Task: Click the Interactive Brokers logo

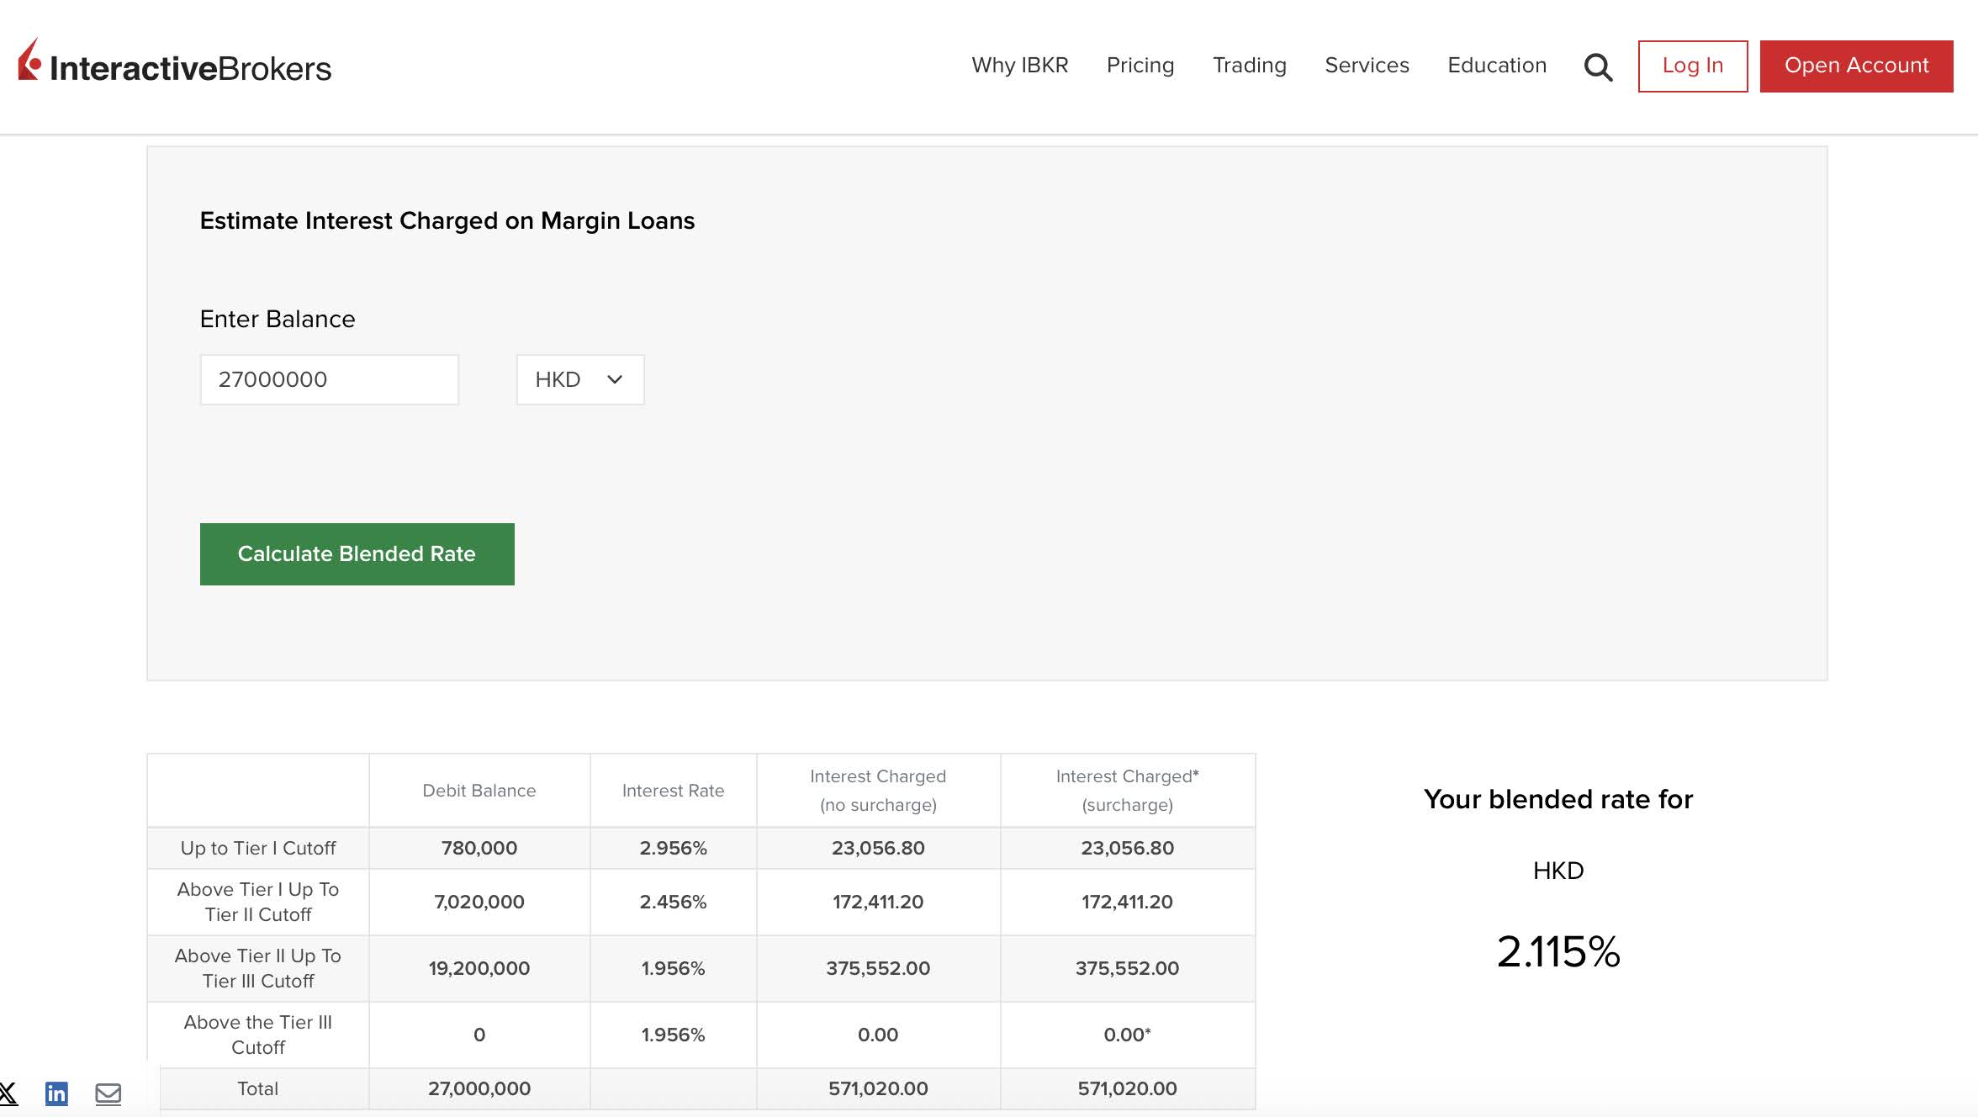Action: [x=175, y=65]
